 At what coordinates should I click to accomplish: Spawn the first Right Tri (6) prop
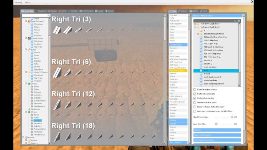coord(57,72)
